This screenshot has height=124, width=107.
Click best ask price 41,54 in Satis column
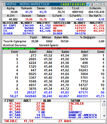click(65, 56)
